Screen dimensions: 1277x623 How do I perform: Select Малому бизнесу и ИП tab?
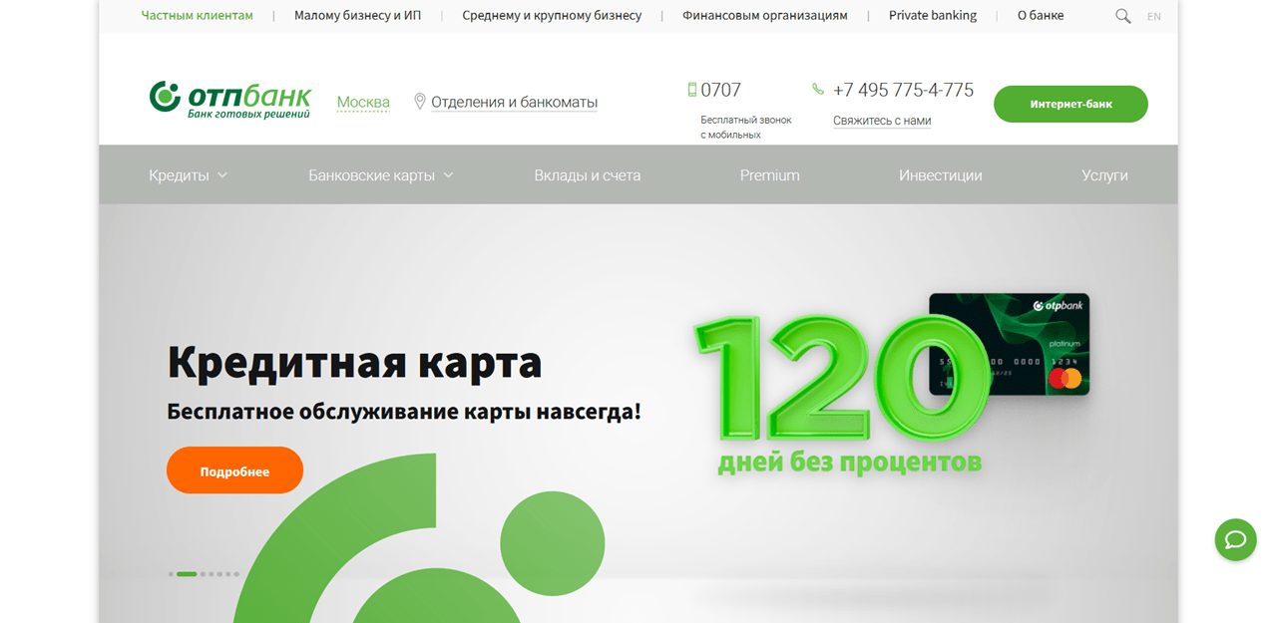[357, 16]
